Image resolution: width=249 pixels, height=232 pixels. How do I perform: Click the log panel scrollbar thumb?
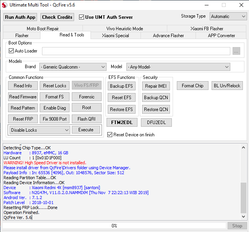[243, 198]
